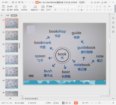The image size is (116, 105).
Task: Expand the Section (节) dropdown
Action: 49,10
